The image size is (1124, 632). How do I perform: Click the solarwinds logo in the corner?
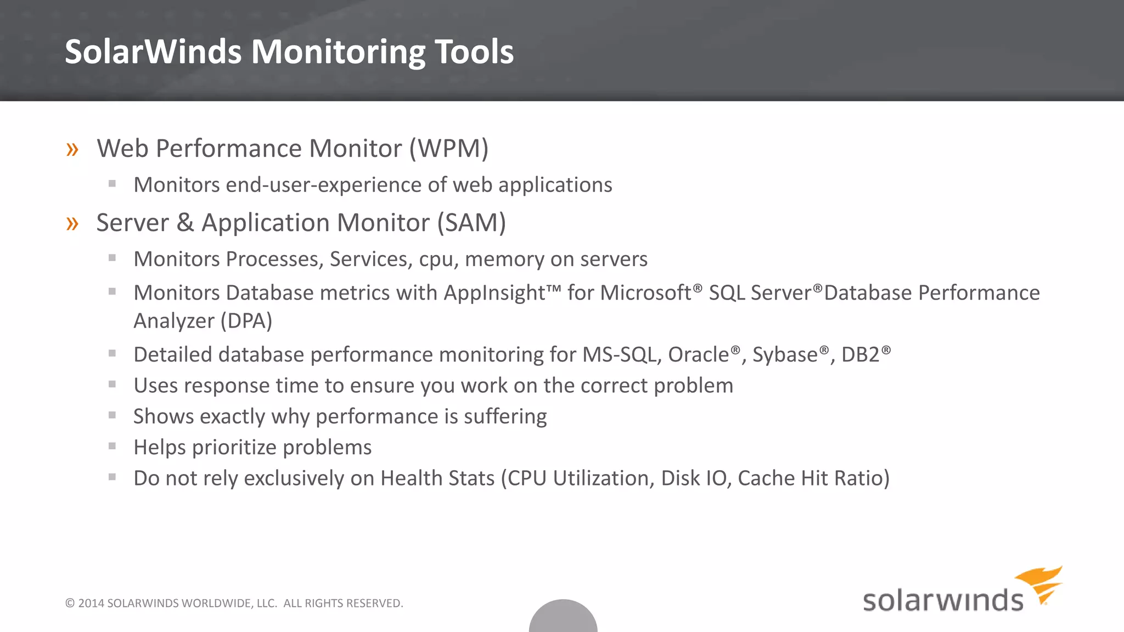point(963,590)
